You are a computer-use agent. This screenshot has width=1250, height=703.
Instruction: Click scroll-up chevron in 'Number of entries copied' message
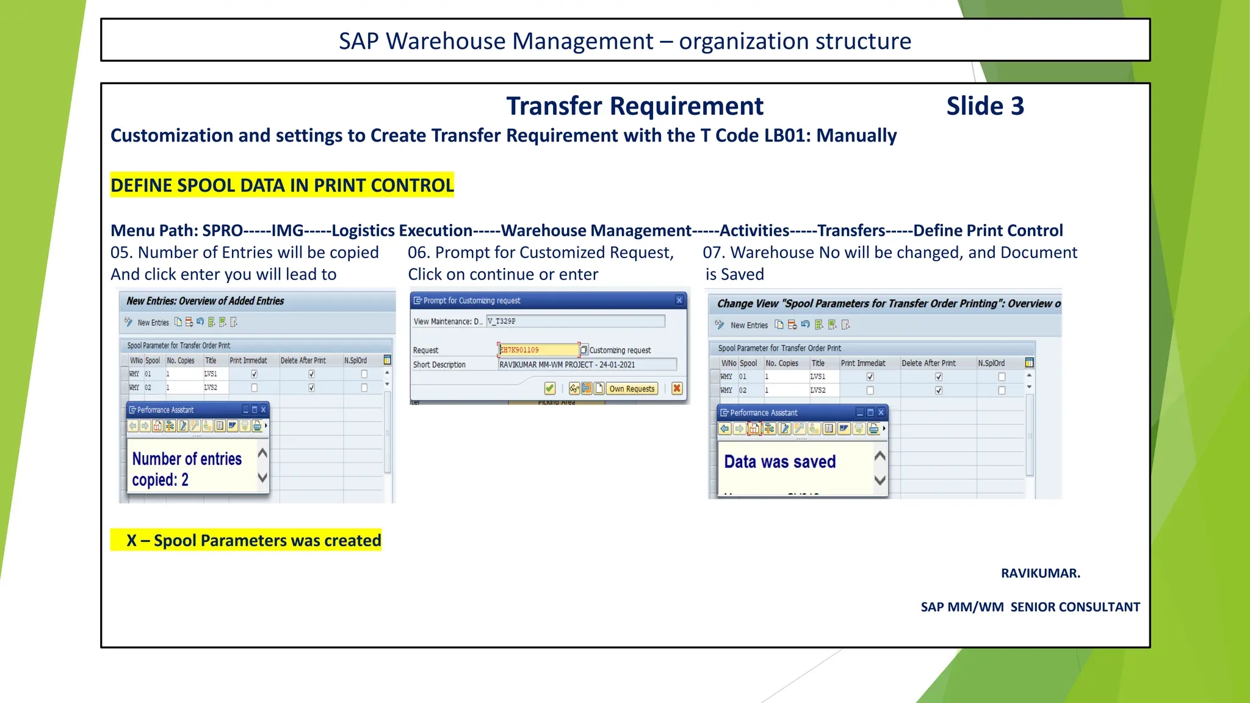pos(262,453)
